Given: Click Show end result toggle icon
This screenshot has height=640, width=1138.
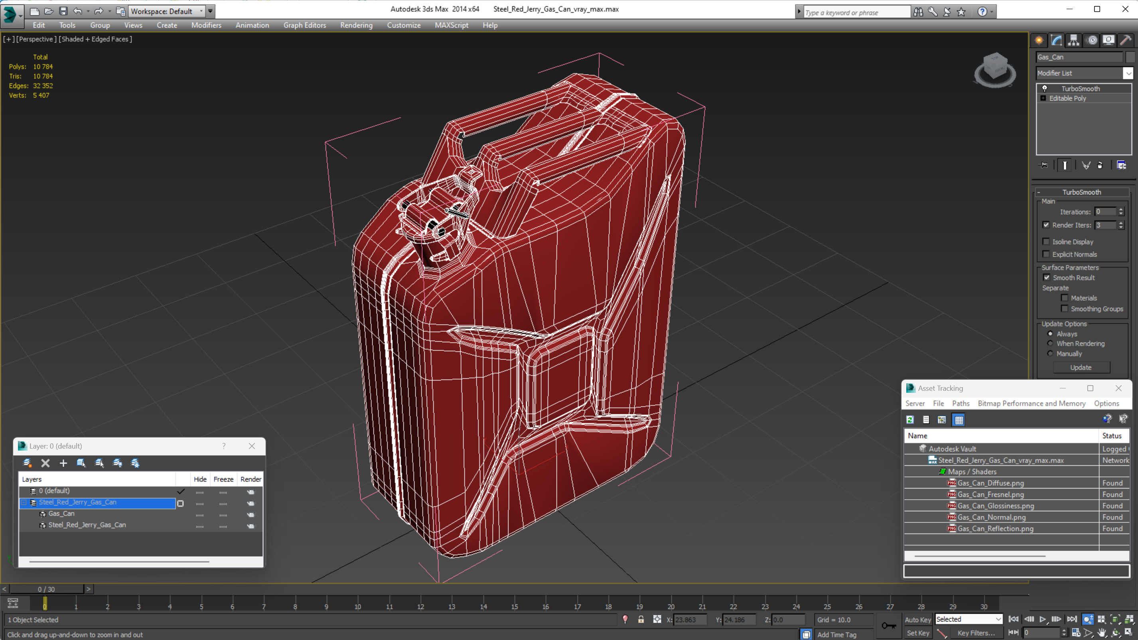Looking at the screenshot, I should 1065,165.
